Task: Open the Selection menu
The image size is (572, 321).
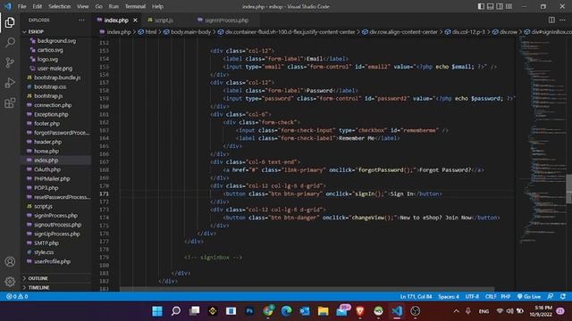Action: 60,6
